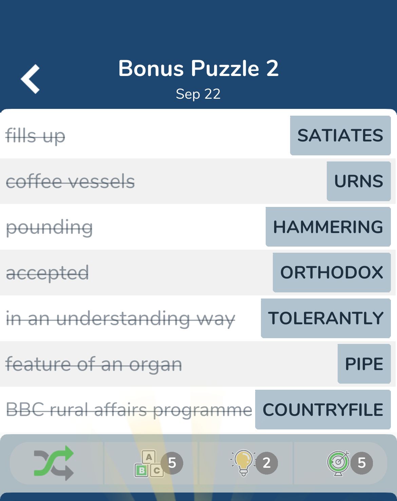Screen dimensions: 397x501
Task: Select the ORTHODOX answer tile
Action: coord(332,272)
